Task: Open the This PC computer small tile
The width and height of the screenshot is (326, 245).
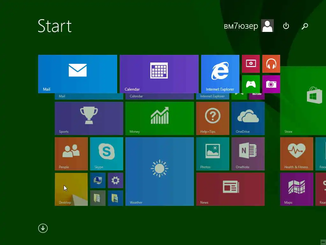Action: click(x=98, y=181)
